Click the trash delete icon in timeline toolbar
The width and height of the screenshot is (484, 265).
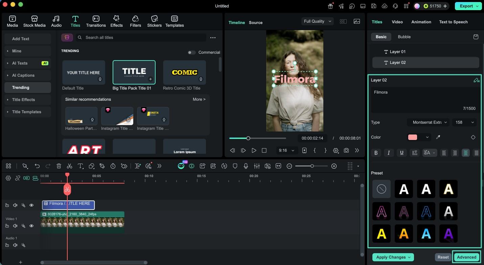tap(59, 166)
